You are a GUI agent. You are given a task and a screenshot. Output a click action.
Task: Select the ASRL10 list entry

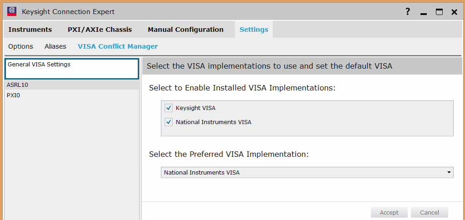(x=72, y=85)
